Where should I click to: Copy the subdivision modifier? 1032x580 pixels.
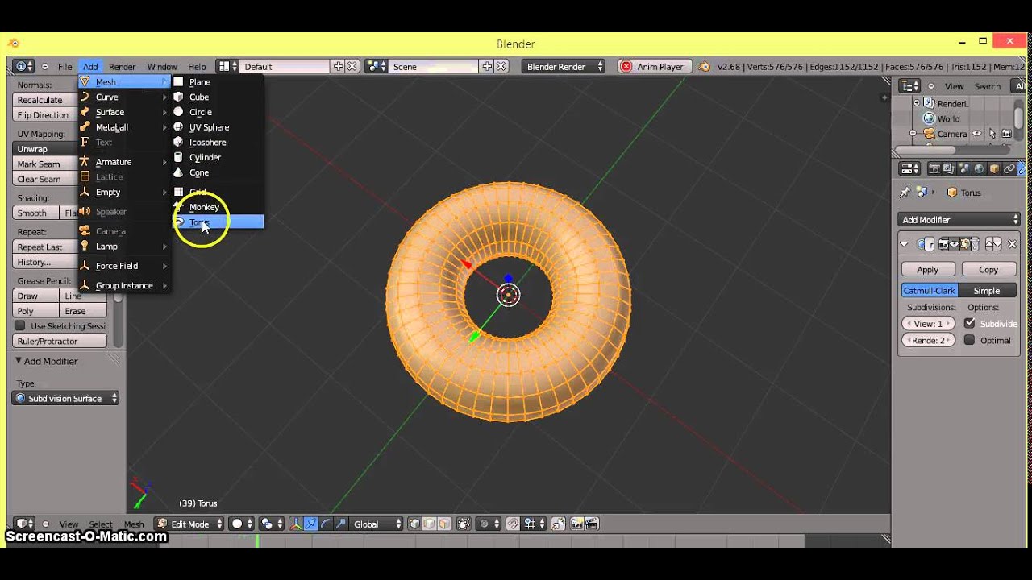(x=988, y=269)
